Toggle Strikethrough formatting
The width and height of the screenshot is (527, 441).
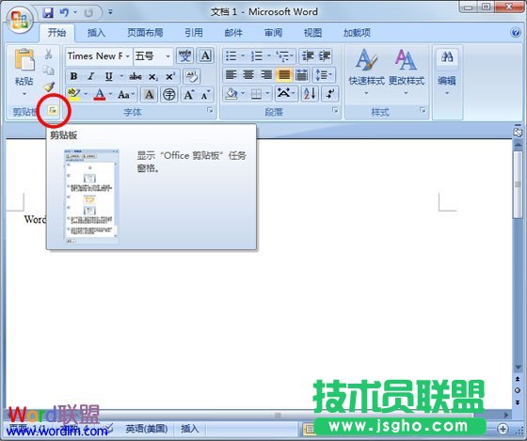click(x=136, y=76)
